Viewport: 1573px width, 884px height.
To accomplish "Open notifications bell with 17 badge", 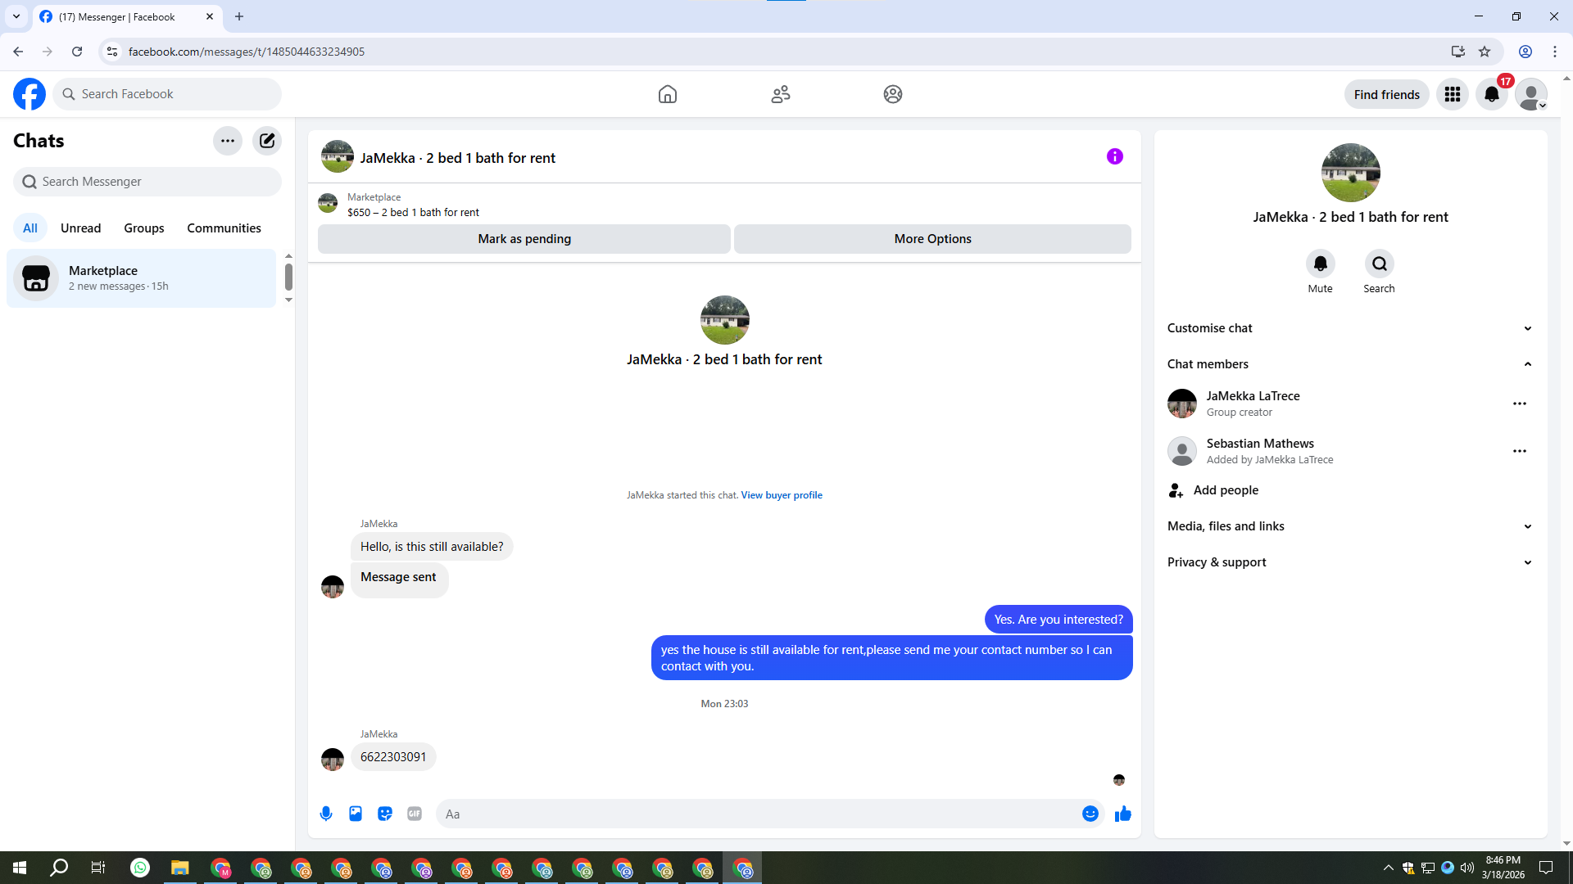I will click(x=1492, y=94).
